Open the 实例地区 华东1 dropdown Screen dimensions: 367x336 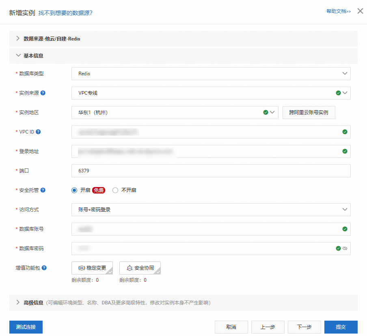175,113
